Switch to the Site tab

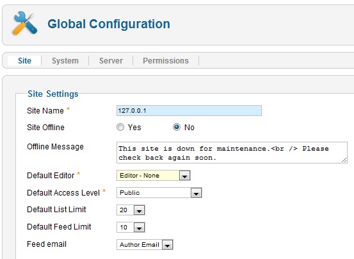click(x=24, y=60)
